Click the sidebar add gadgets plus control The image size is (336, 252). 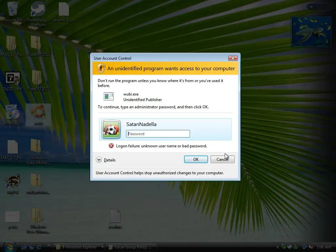311,7
